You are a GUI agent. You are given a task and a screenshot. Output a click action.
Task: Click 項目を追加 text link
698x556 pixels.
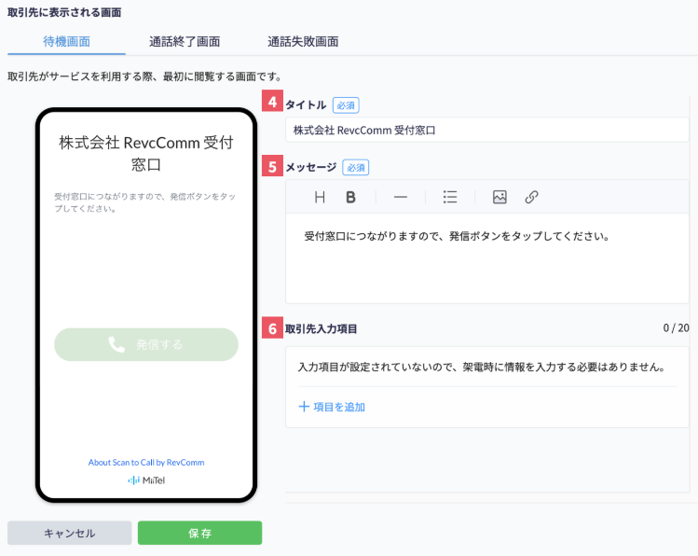point(339,407)
